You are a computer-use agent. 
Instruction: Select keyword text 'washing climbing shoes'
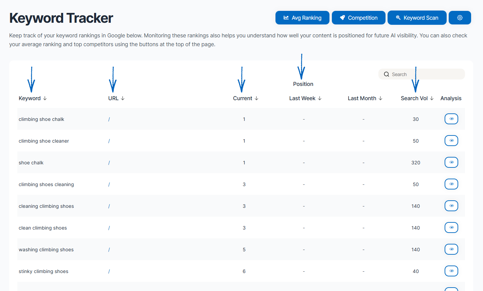46,250
